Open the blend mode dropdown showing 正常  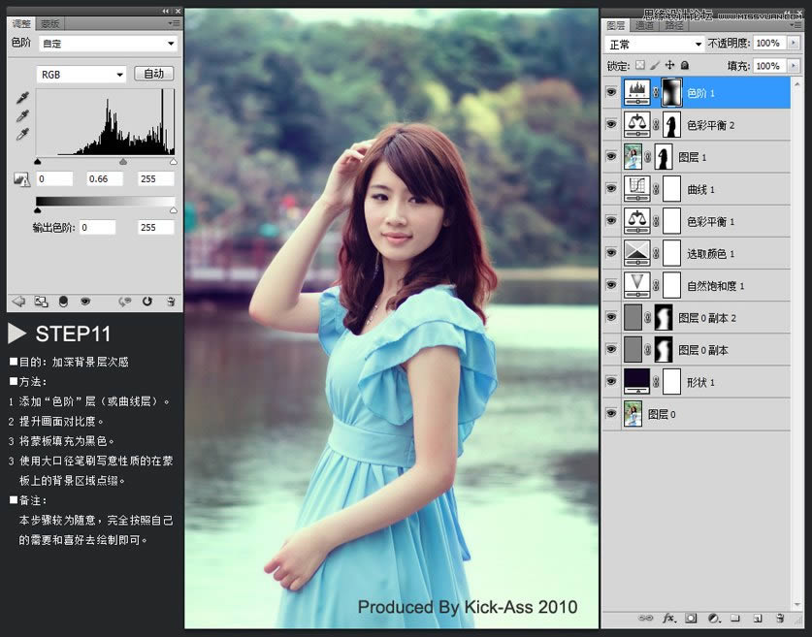655,44
